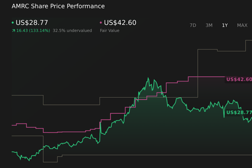Click the AMRC Share Price Performance title

(x=58, y=6)
